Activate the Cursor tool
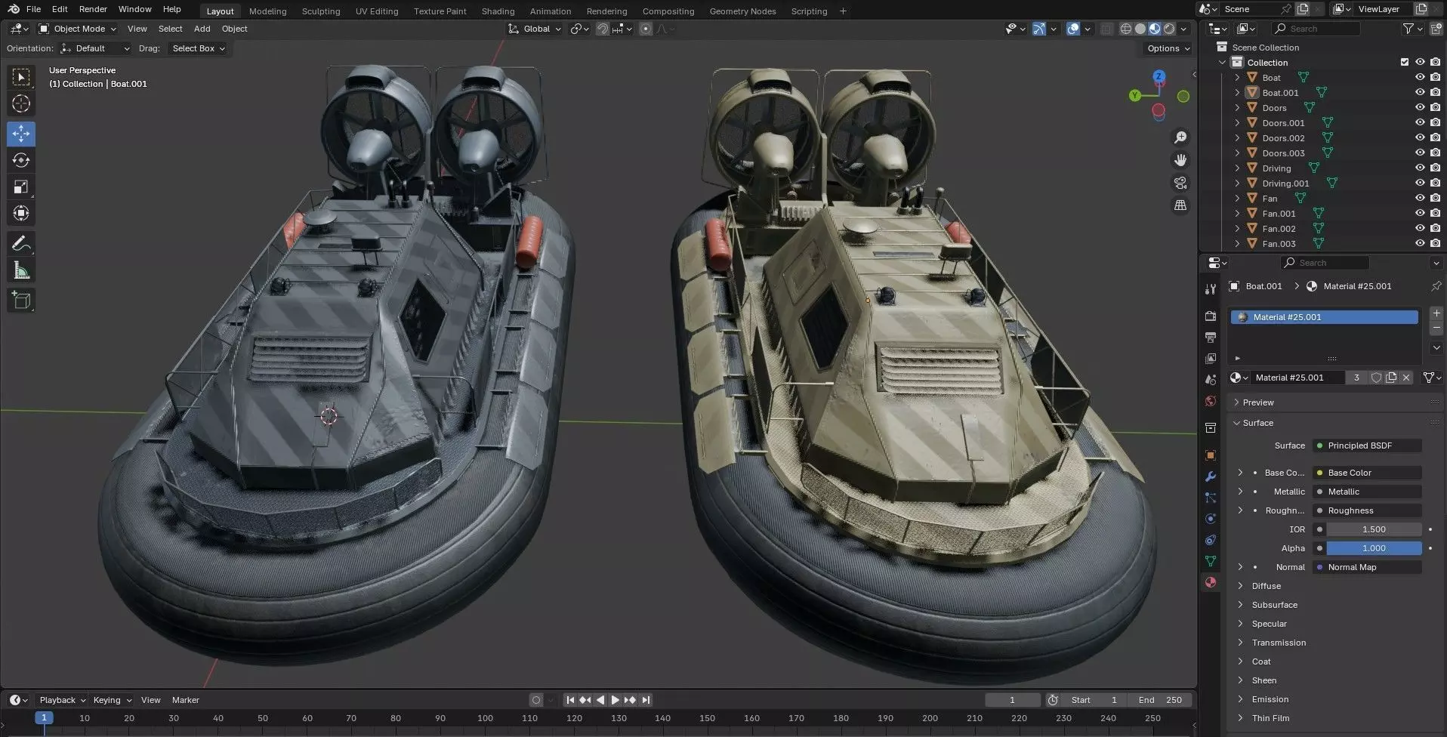The image size is (1447, 737). point(21,103)
